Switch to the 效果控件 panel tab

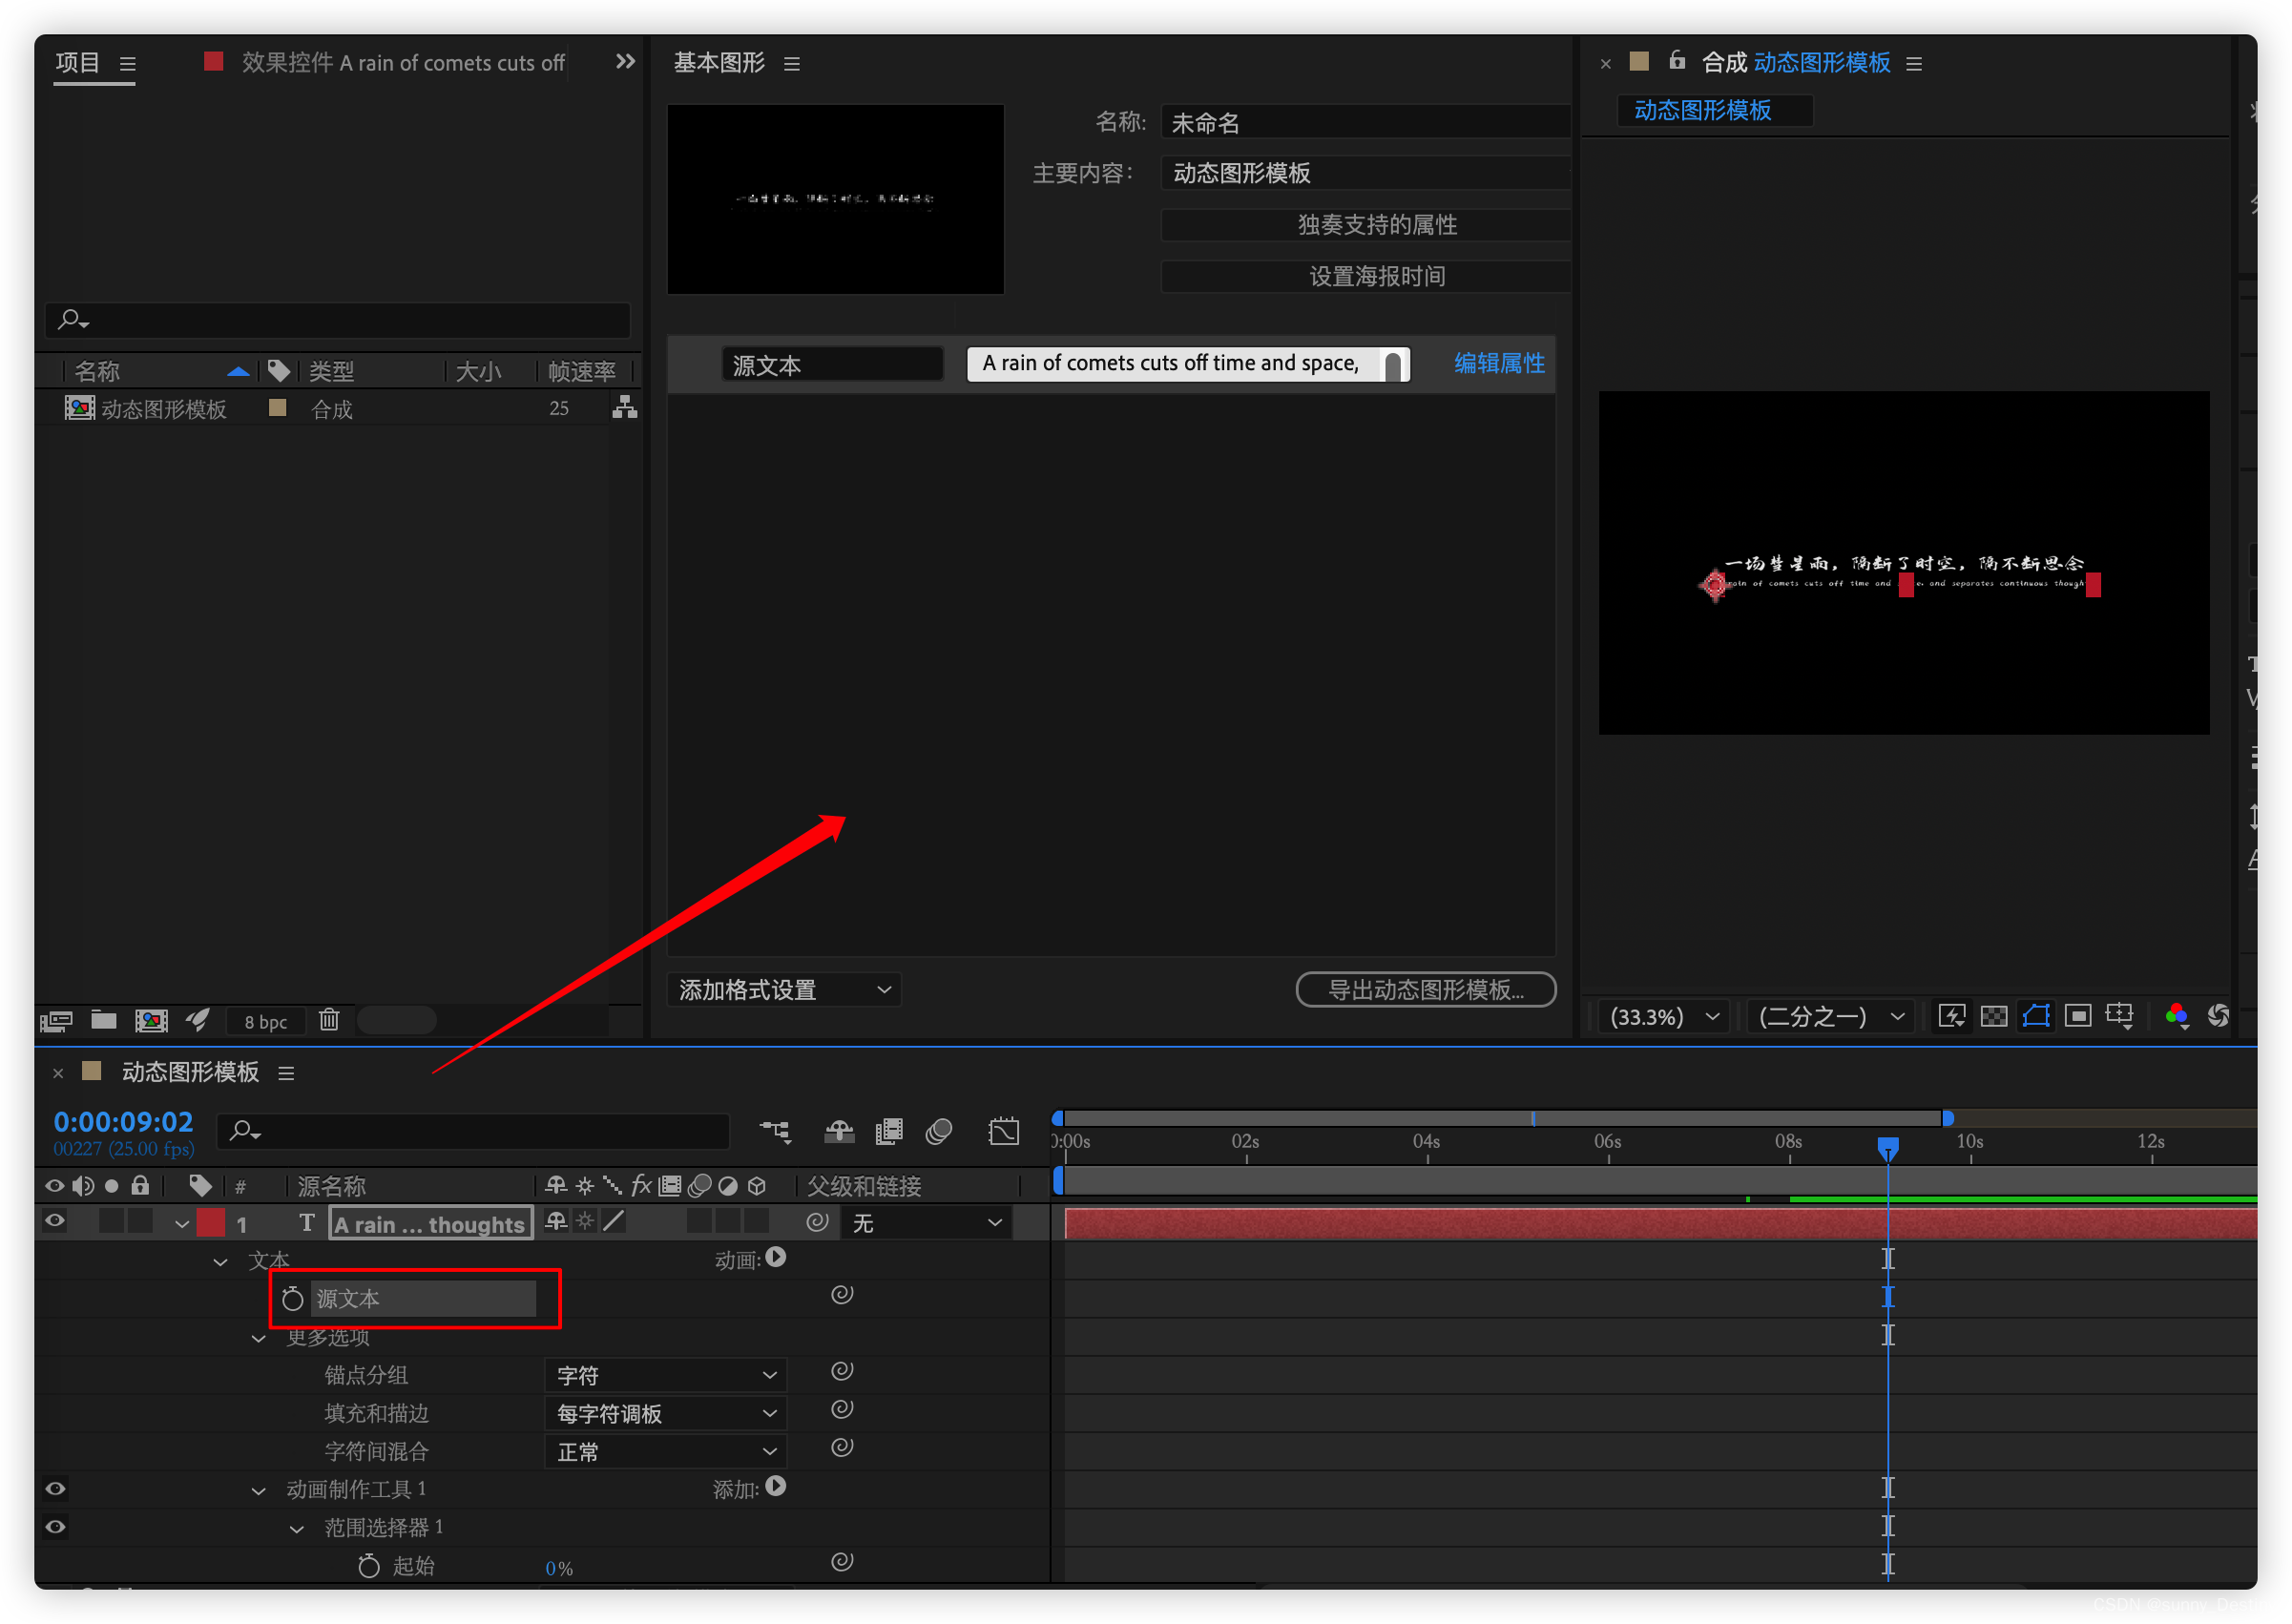(x=403, y=62)
